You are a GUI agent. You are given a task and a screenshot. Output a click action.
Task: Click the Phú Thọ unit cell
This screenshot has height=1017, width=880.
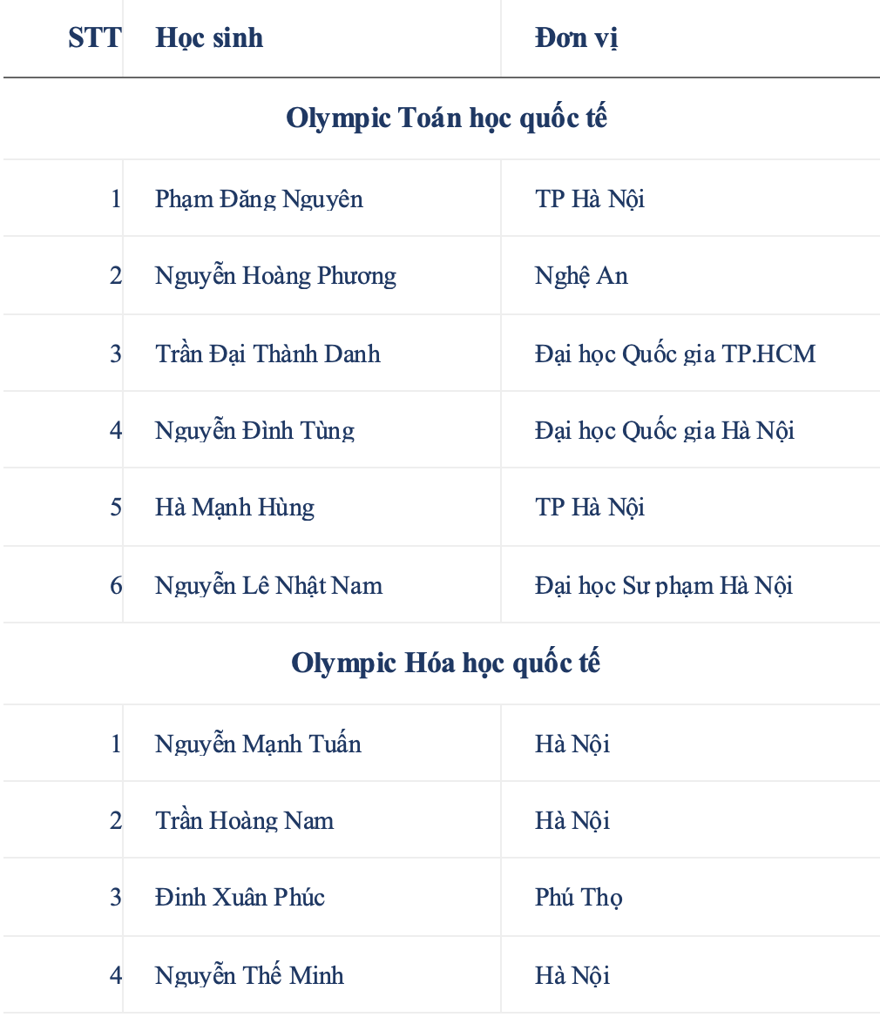coord(579,897)
